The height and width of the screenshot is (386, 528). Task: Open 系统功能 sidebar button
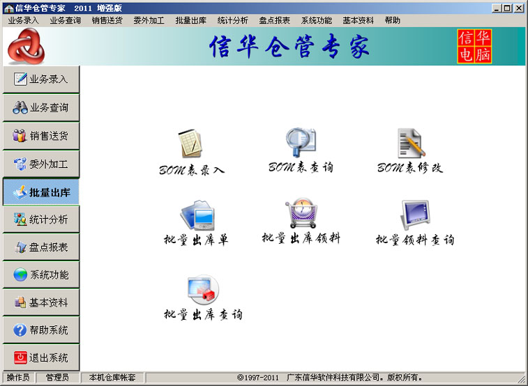[x=41, y=275]
